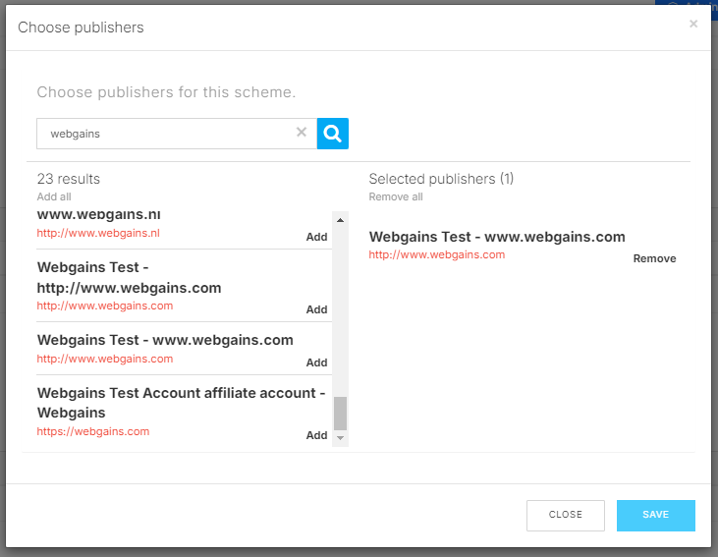Add 'Webgains Test - www.webgains.com' from results list
Image resolution: width=718 pixels, height=557 pixels.
click(316, 362)
